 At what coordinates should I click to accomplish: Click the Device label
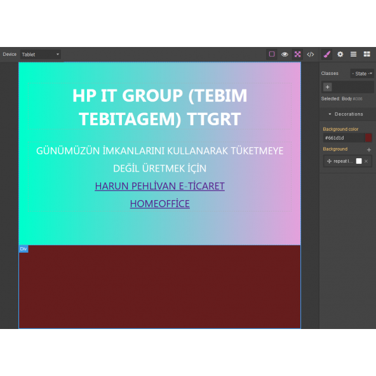pos(10,55)
